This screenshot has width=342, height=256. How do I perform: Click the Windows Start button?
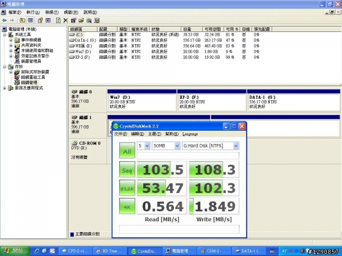(15, 251)
